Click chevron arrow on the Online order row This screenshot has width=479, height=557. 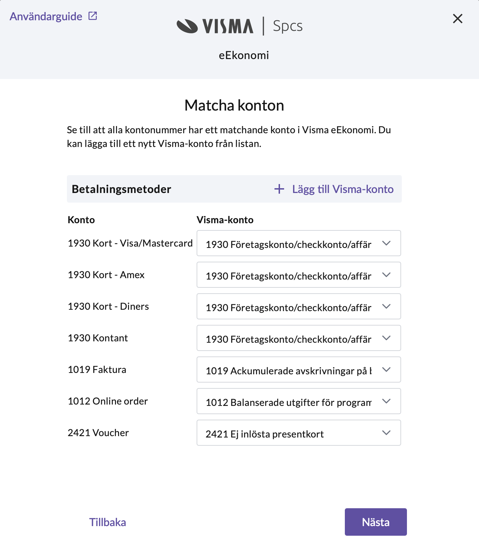386,401
